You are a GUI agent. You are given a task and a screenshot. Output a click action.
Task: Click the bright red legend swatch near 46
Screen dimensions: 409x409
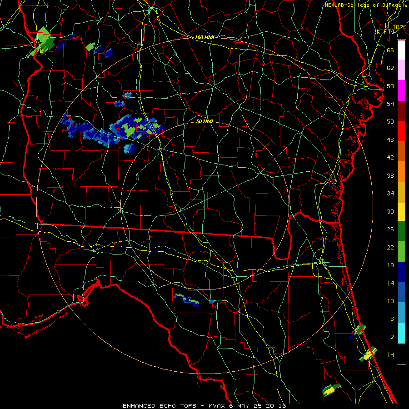click(x=401, y=131)
